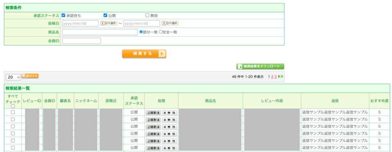Go to results page 3
Viewport: 392px width, 152px height.
(x=276, y=77)
